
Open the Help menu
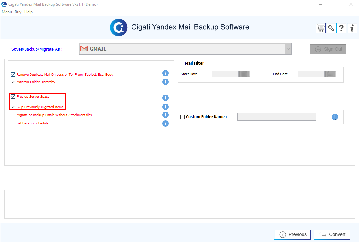[x=28, y=12]
